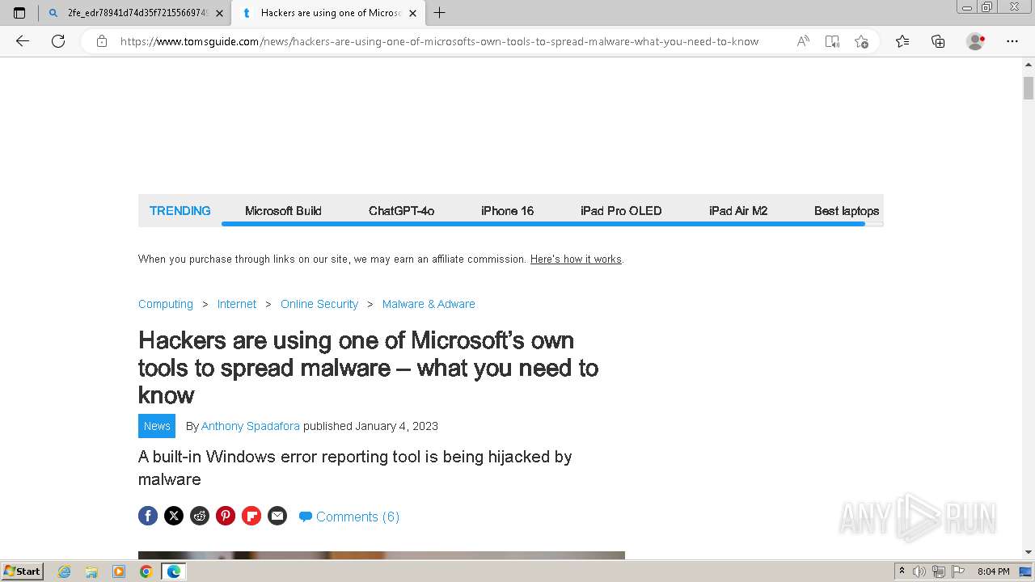The image size is (1035, 582).
Task: Open Here's how it works link
Action: (x=576, y=259)
